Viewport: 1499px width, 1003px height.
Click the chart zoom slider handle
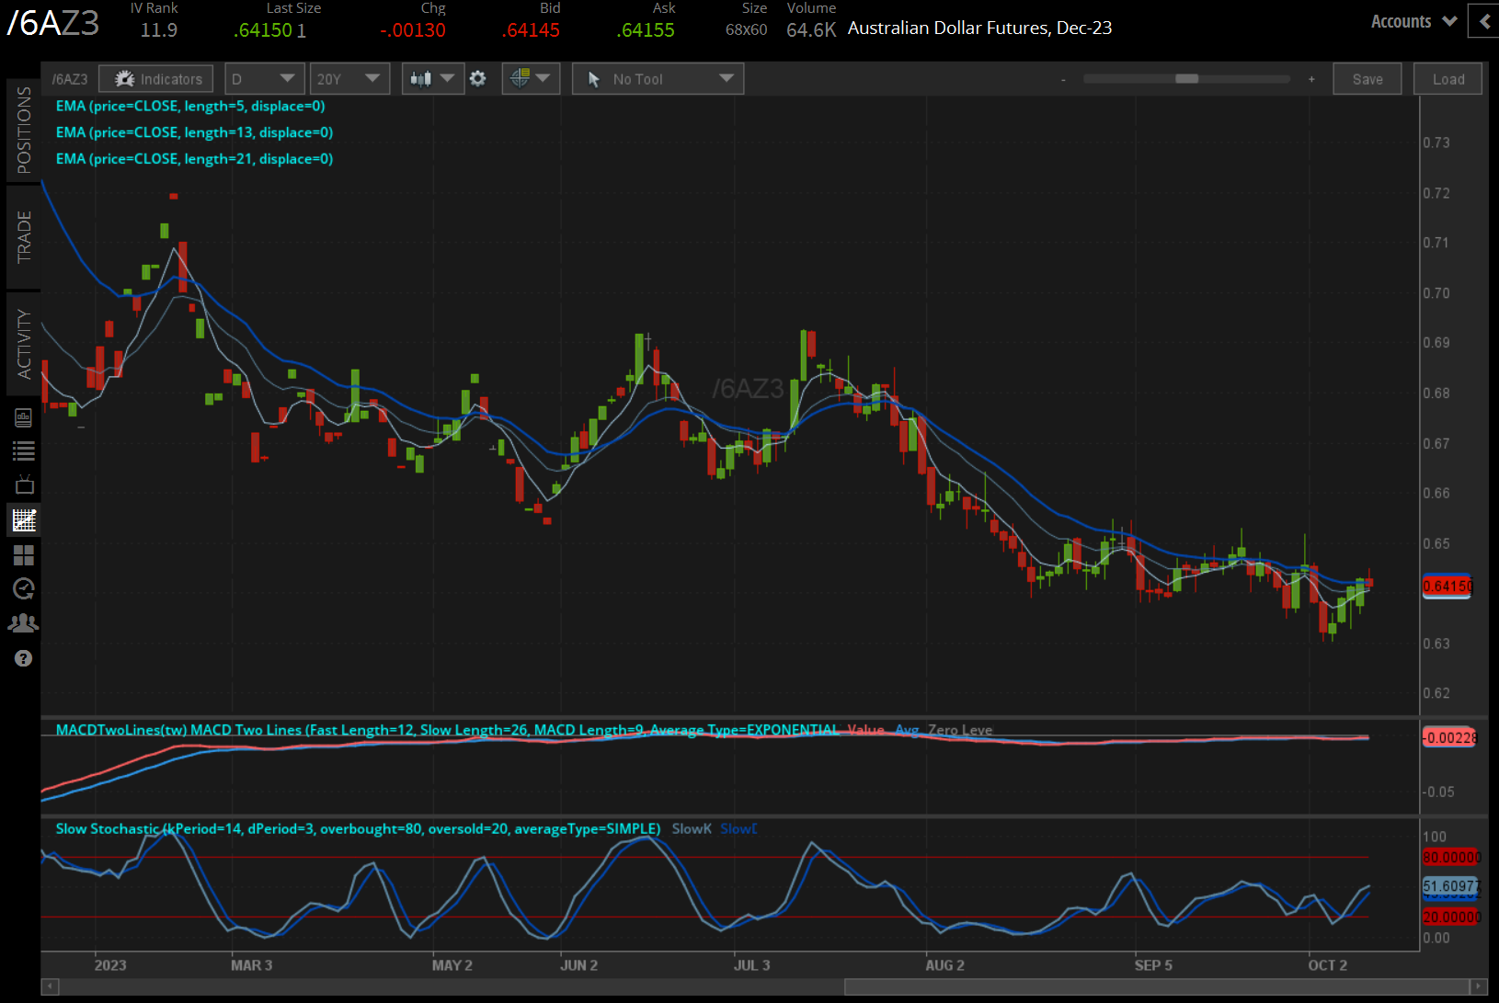point(1186,79)
